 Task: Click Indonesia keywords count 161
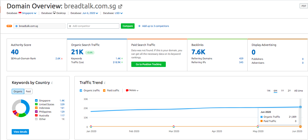(x=62, y=108)
